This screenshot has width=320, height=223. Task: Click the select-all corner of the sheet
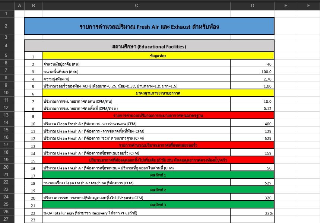click(x=7, y=5)
